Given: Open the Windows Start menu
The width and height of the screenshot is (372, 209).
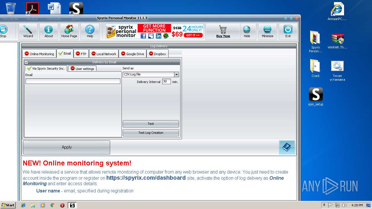Looking at the screenshot, I should pos(8,205).
